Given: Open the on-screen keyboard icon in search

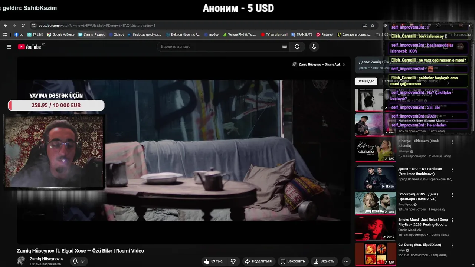Looking at the screenshot, I should pos(285,47).
